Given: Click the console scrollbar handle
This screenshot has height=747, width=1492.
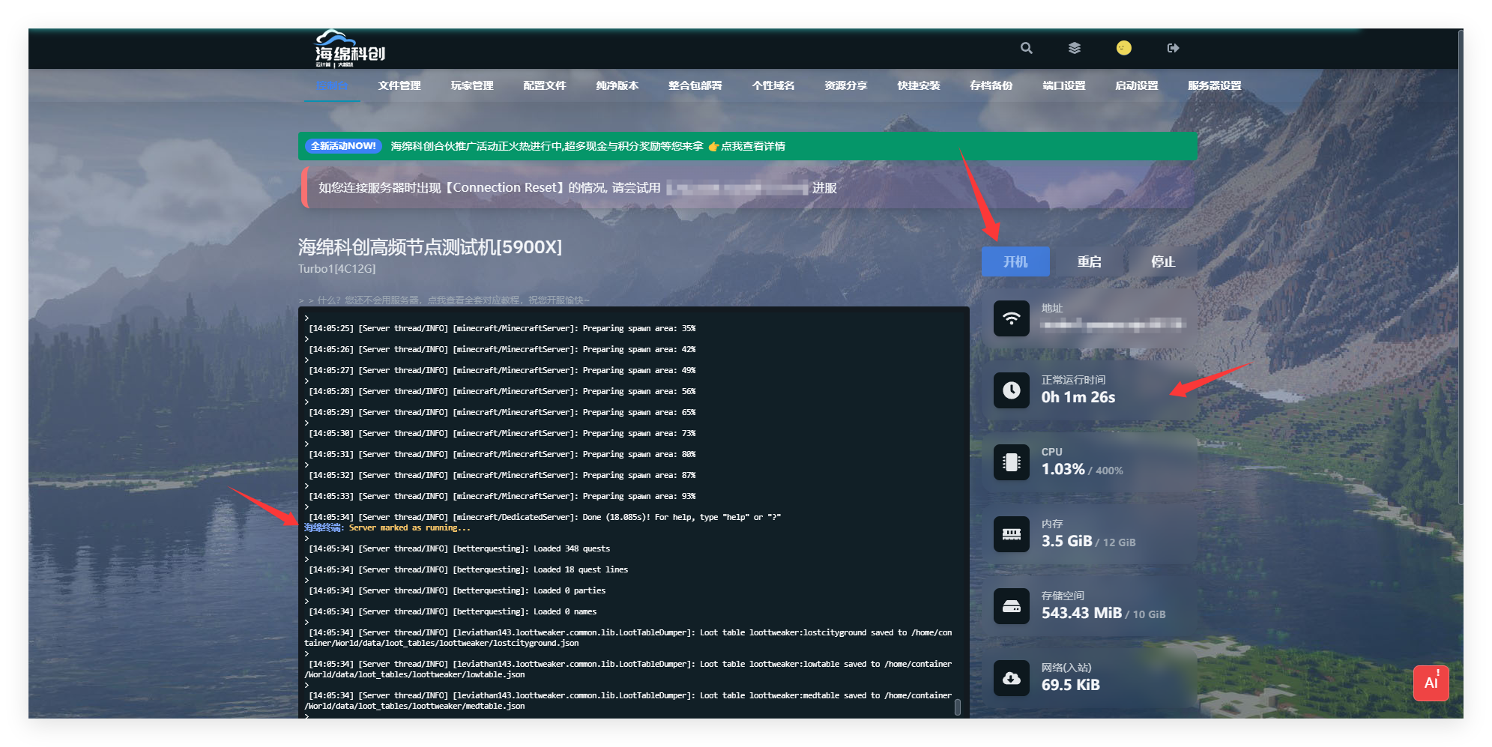Looking at the screenshot, I should click(x=957, y=707).
